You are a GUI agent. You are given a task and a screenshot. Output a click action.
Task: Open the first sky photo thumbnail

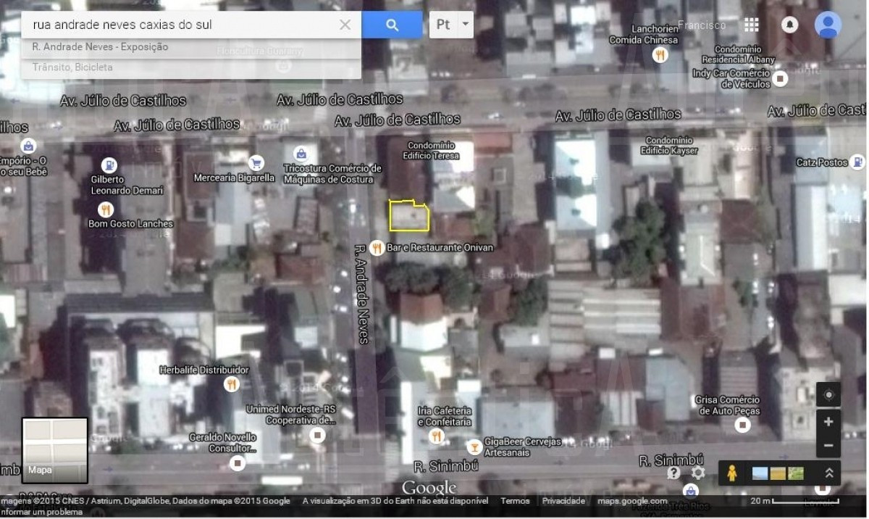point(760,473)
